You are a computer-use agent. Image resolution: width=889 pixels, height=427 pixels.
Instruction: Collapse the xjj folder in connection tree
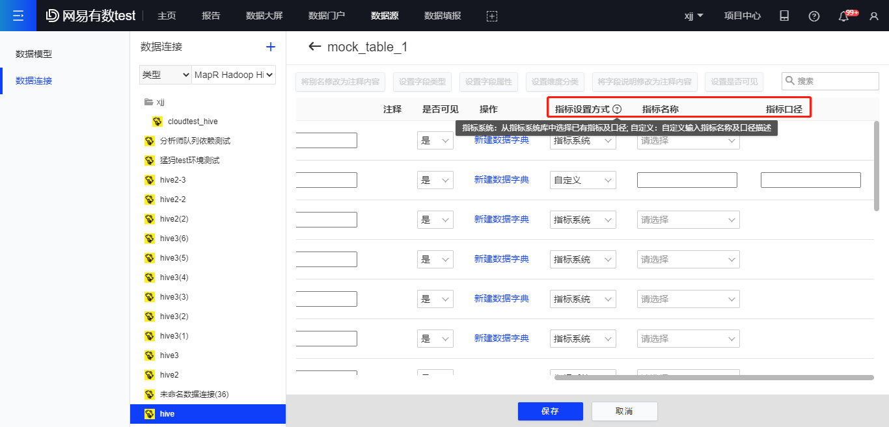148,102
